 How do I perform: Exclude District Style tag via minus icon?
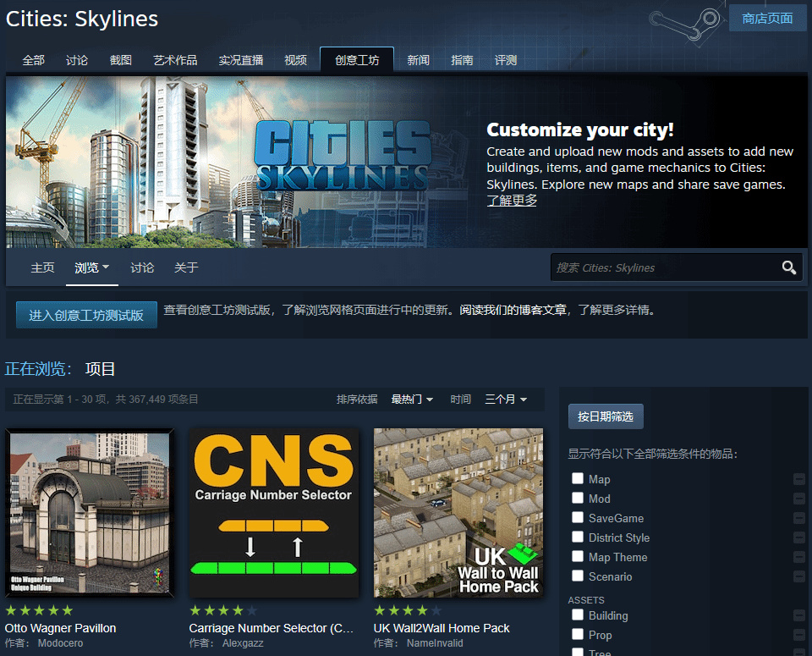pos(799,537)
